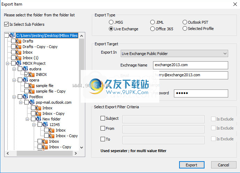
Task: Click the MBOX Project mailbox icon
Action: 19,63
